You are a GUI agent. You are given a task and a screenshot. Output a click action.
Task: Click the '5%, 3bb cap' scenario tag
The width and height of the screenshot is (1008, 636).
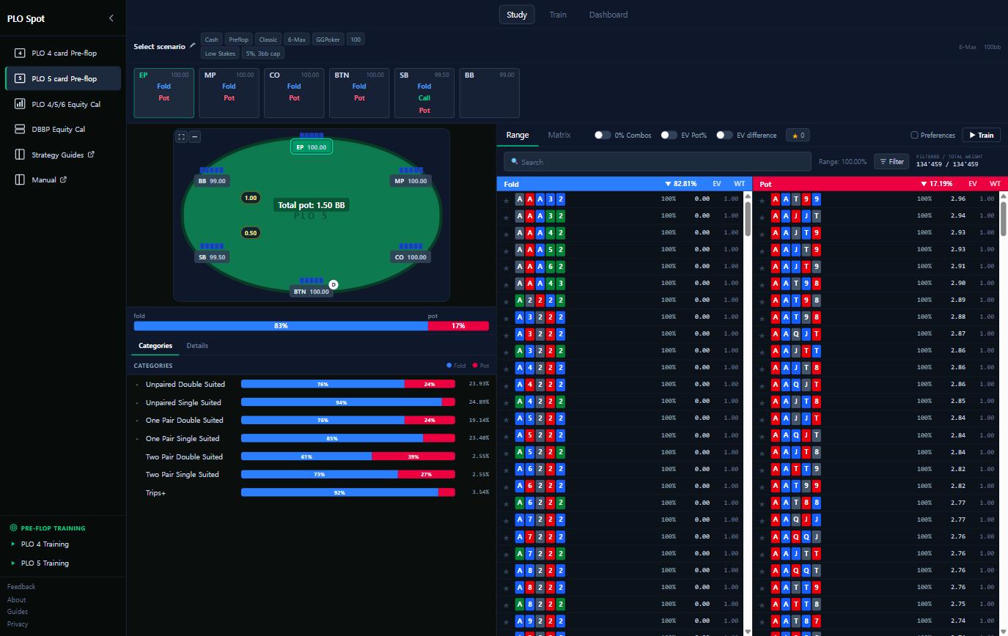263,53
